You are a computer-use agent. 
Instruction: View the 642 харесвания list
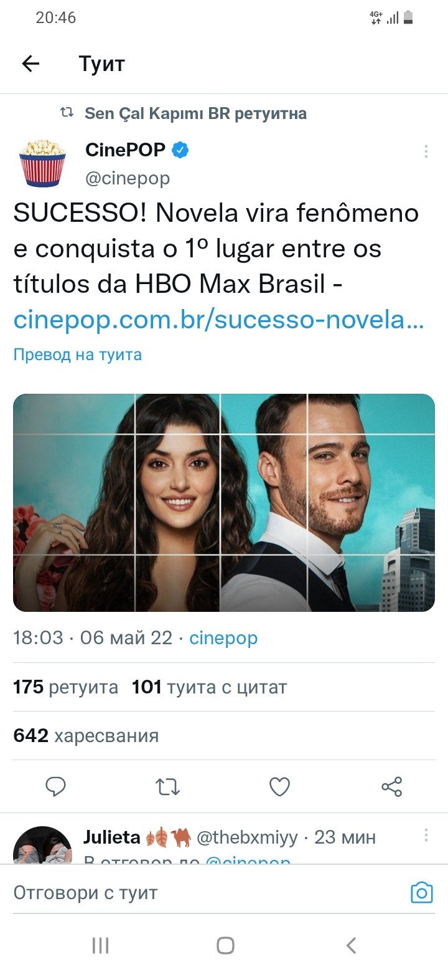click(86, 736)
